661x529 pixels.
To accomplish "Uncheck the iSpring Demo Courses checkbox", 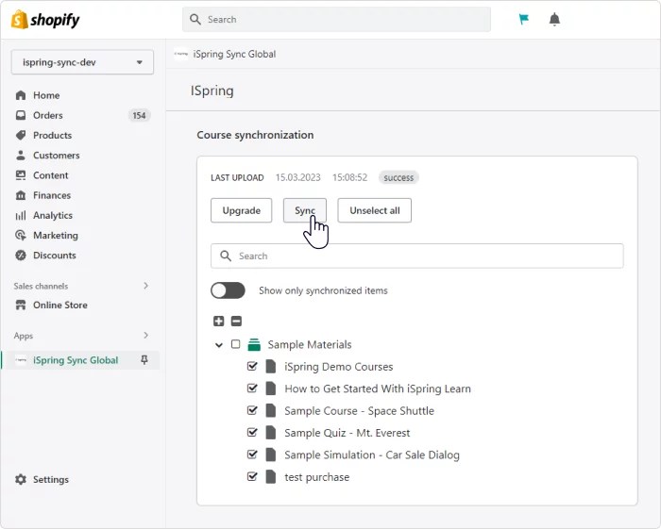I will pyautogui.click(x=252, y=366).
